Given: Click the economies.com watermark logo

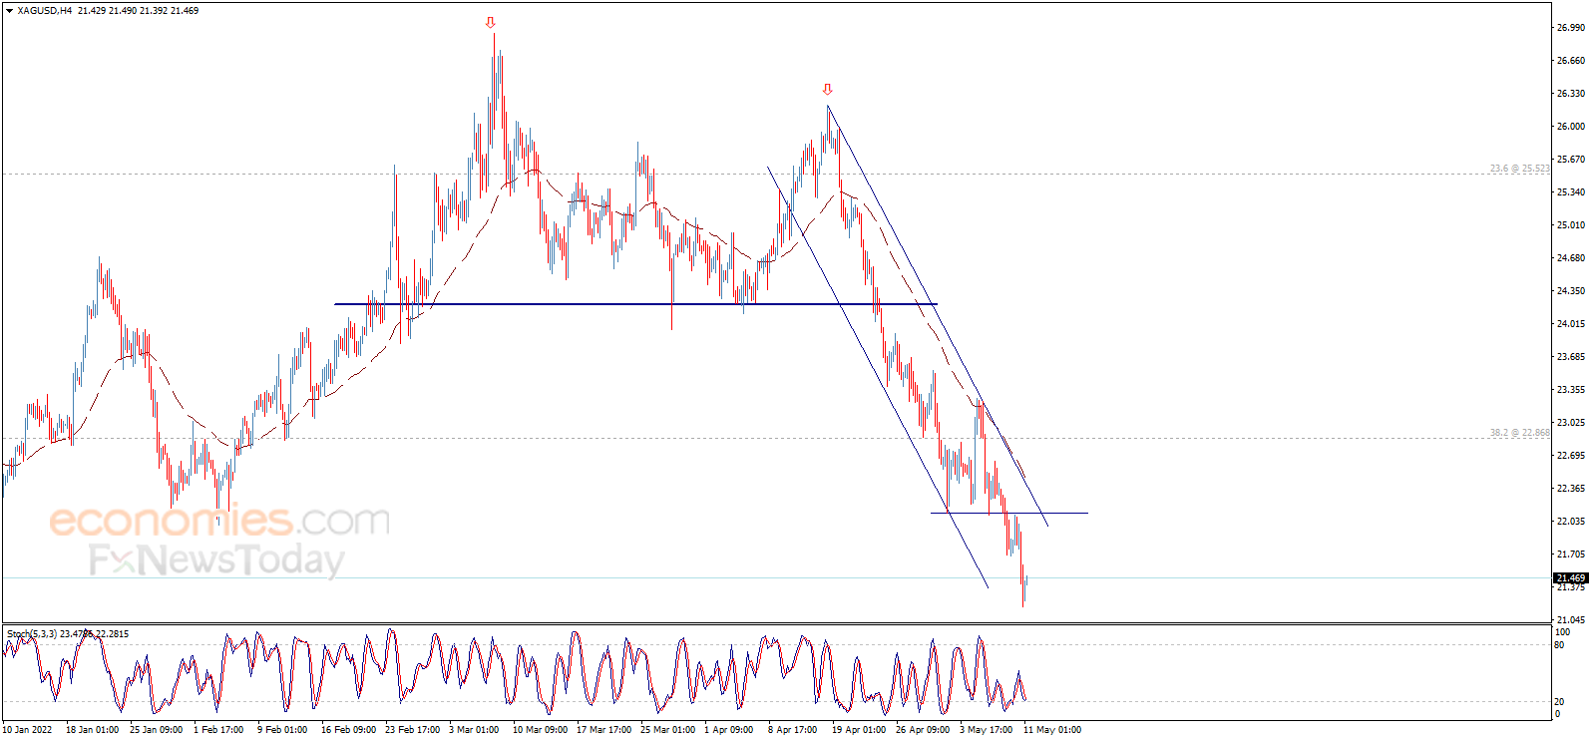Looking at the screenshot, I should (219, 521).
